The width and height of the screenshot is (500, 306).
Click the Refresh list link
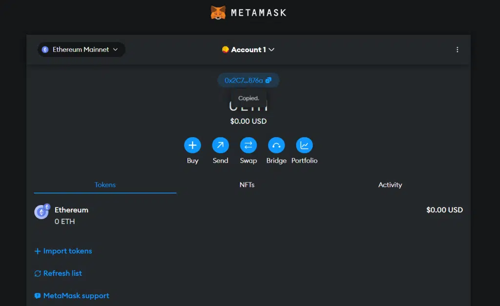coord(62,274)
